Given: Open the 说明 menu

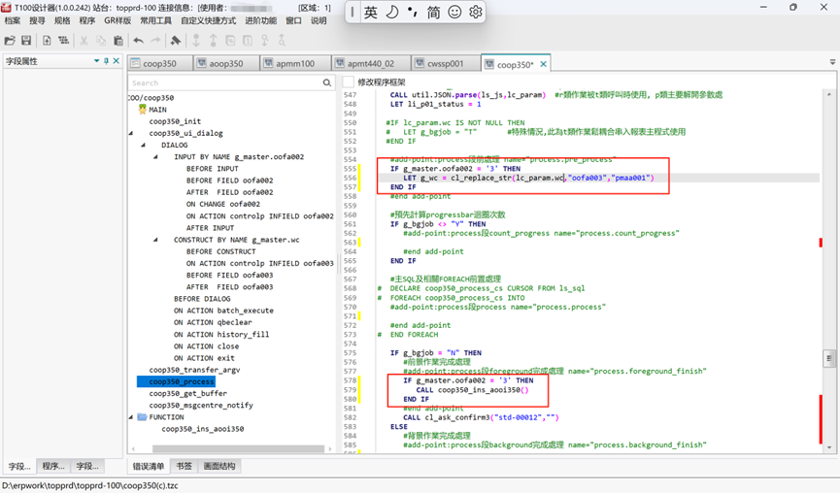Looking at the screenshot, I should [319, 21].
